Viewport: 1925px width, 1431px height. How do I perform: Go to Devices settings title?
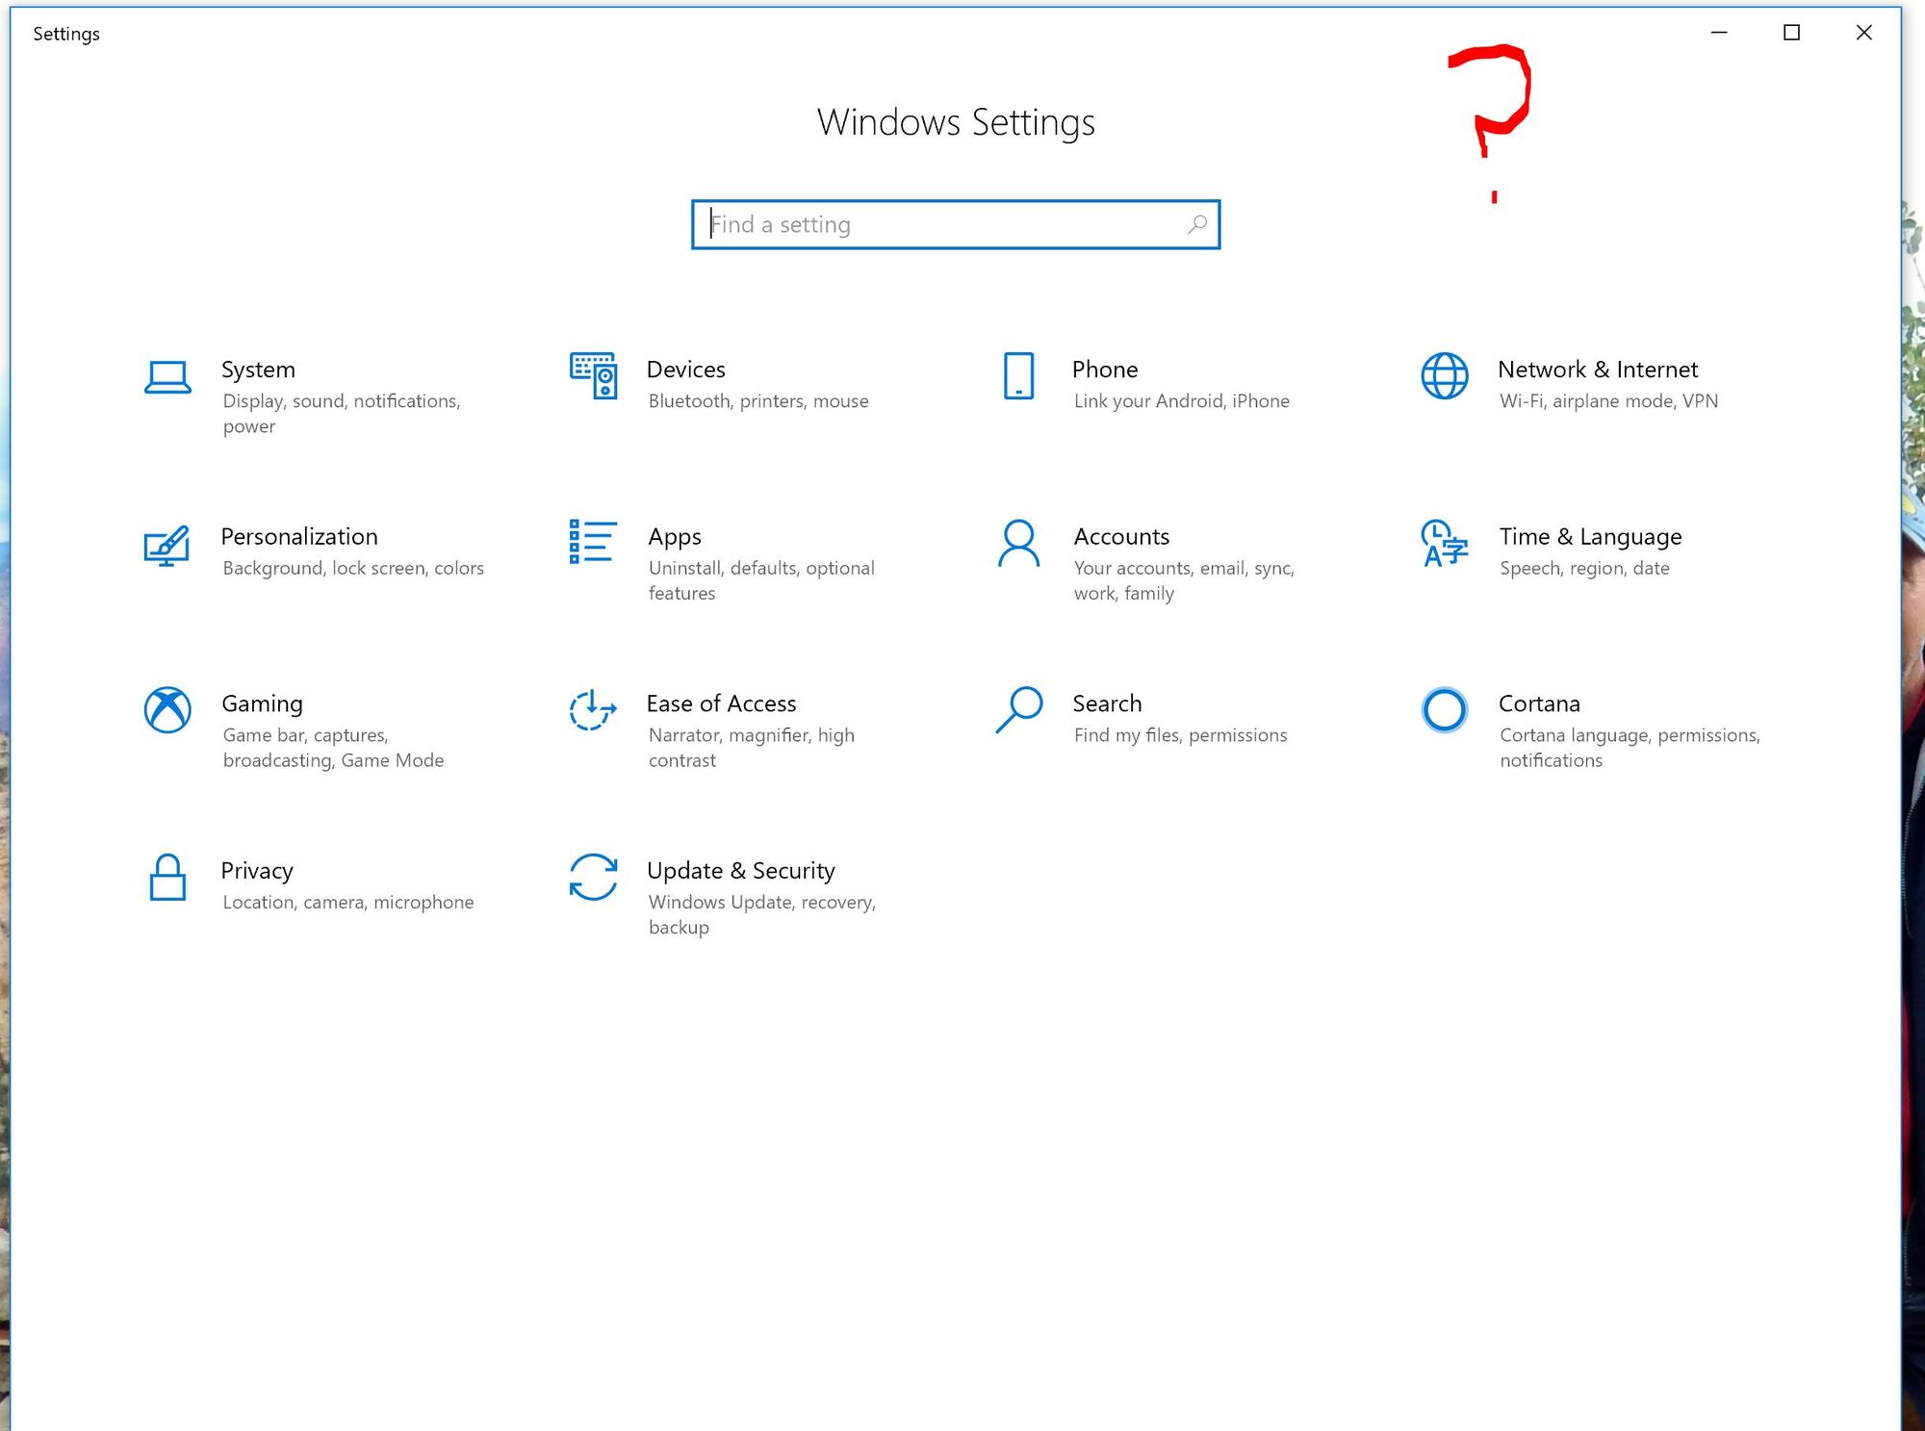686,370
